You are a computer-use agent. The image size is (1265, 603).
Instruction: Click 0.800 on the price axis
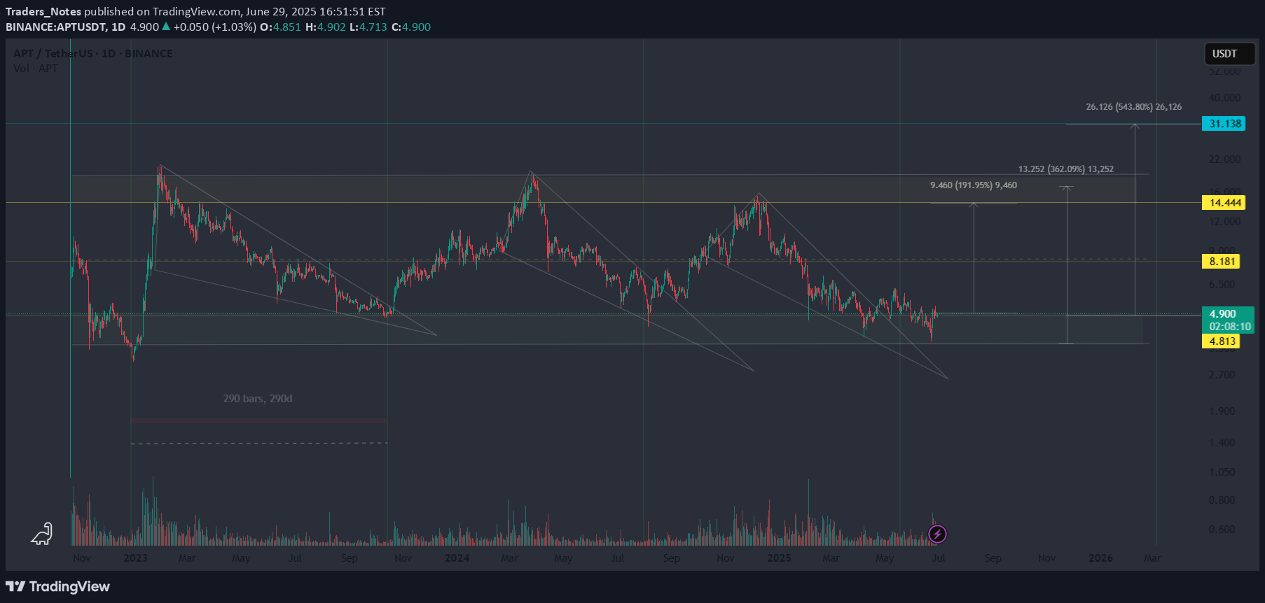(x=1222, y=500)
